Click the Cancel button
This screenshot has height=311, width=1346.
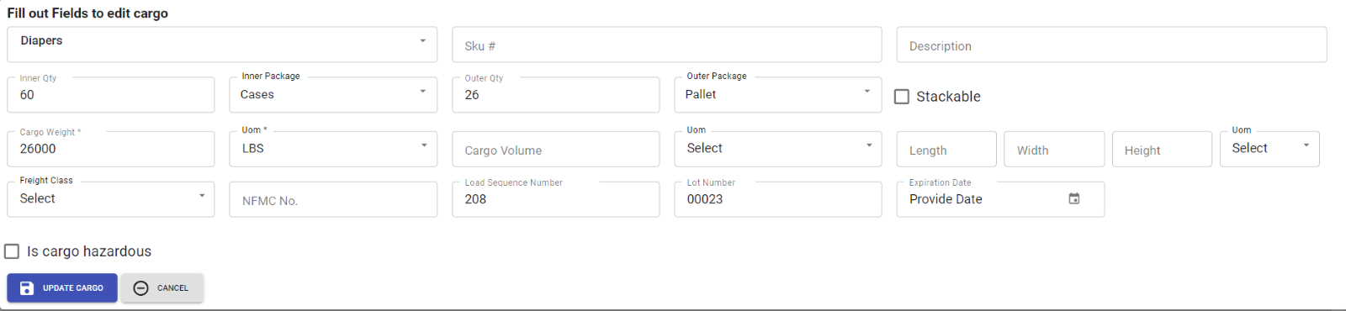point(162,288)
